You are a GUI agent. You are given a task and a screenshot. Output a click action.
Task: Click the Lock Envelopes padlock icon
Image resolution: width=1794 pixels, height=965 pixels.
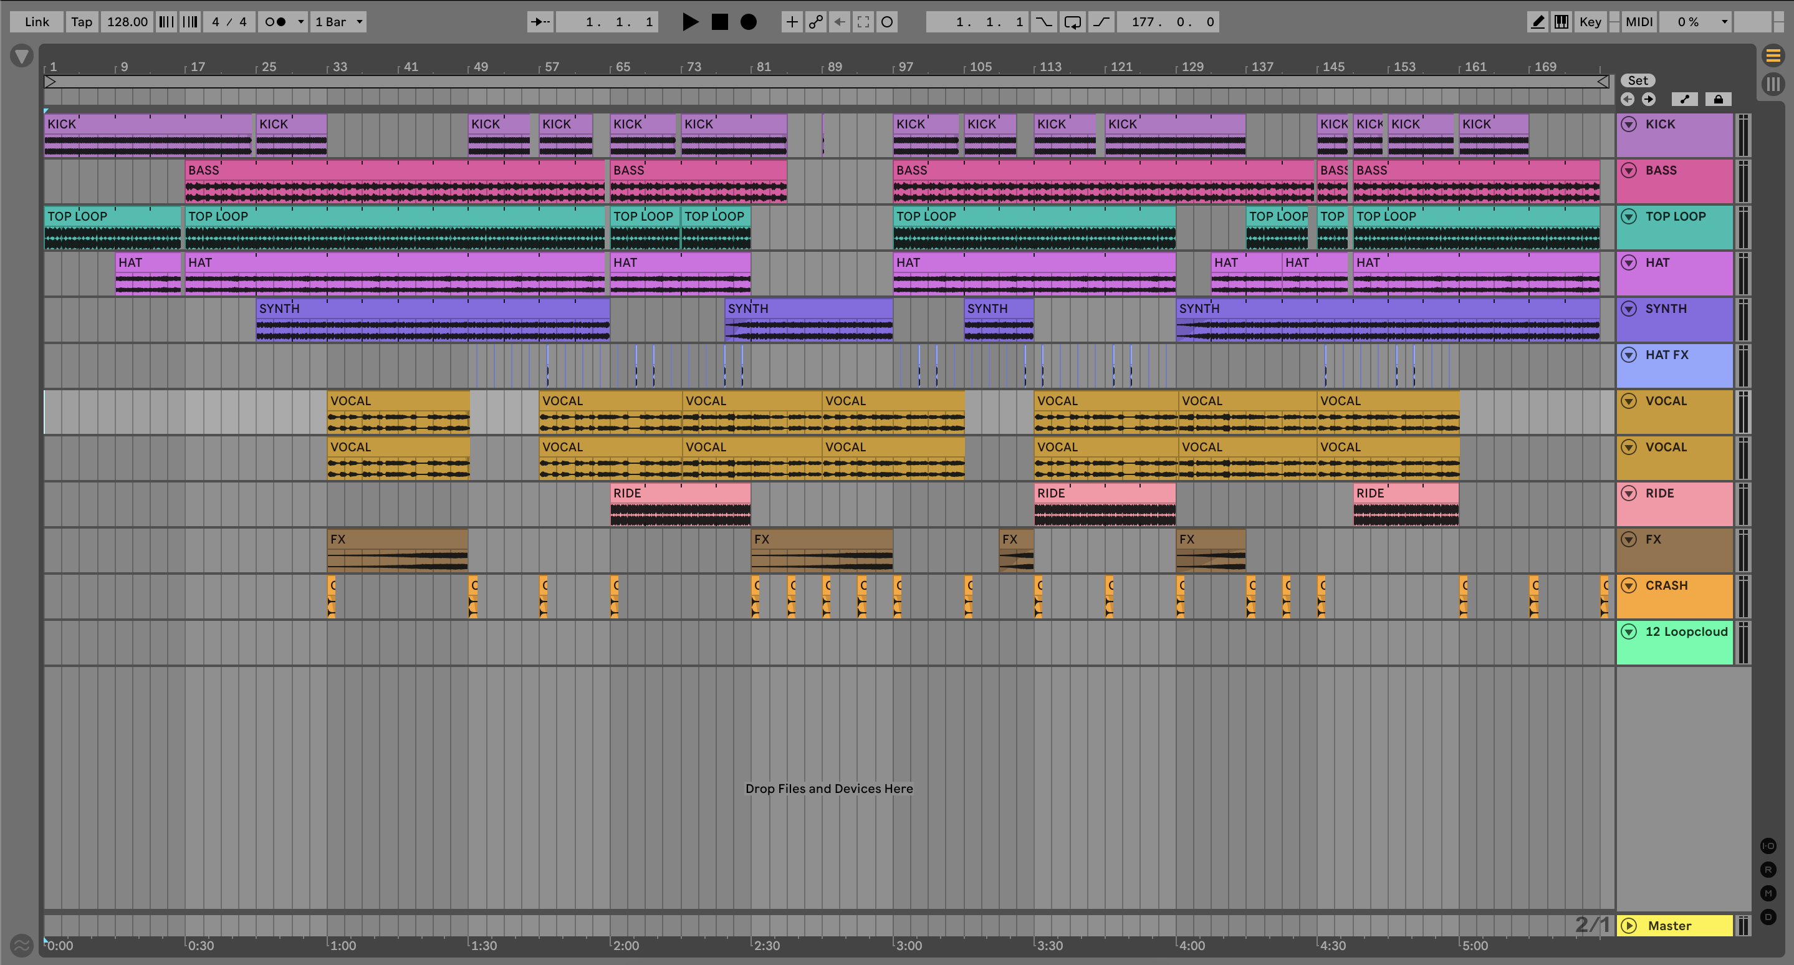[1717, 100]
